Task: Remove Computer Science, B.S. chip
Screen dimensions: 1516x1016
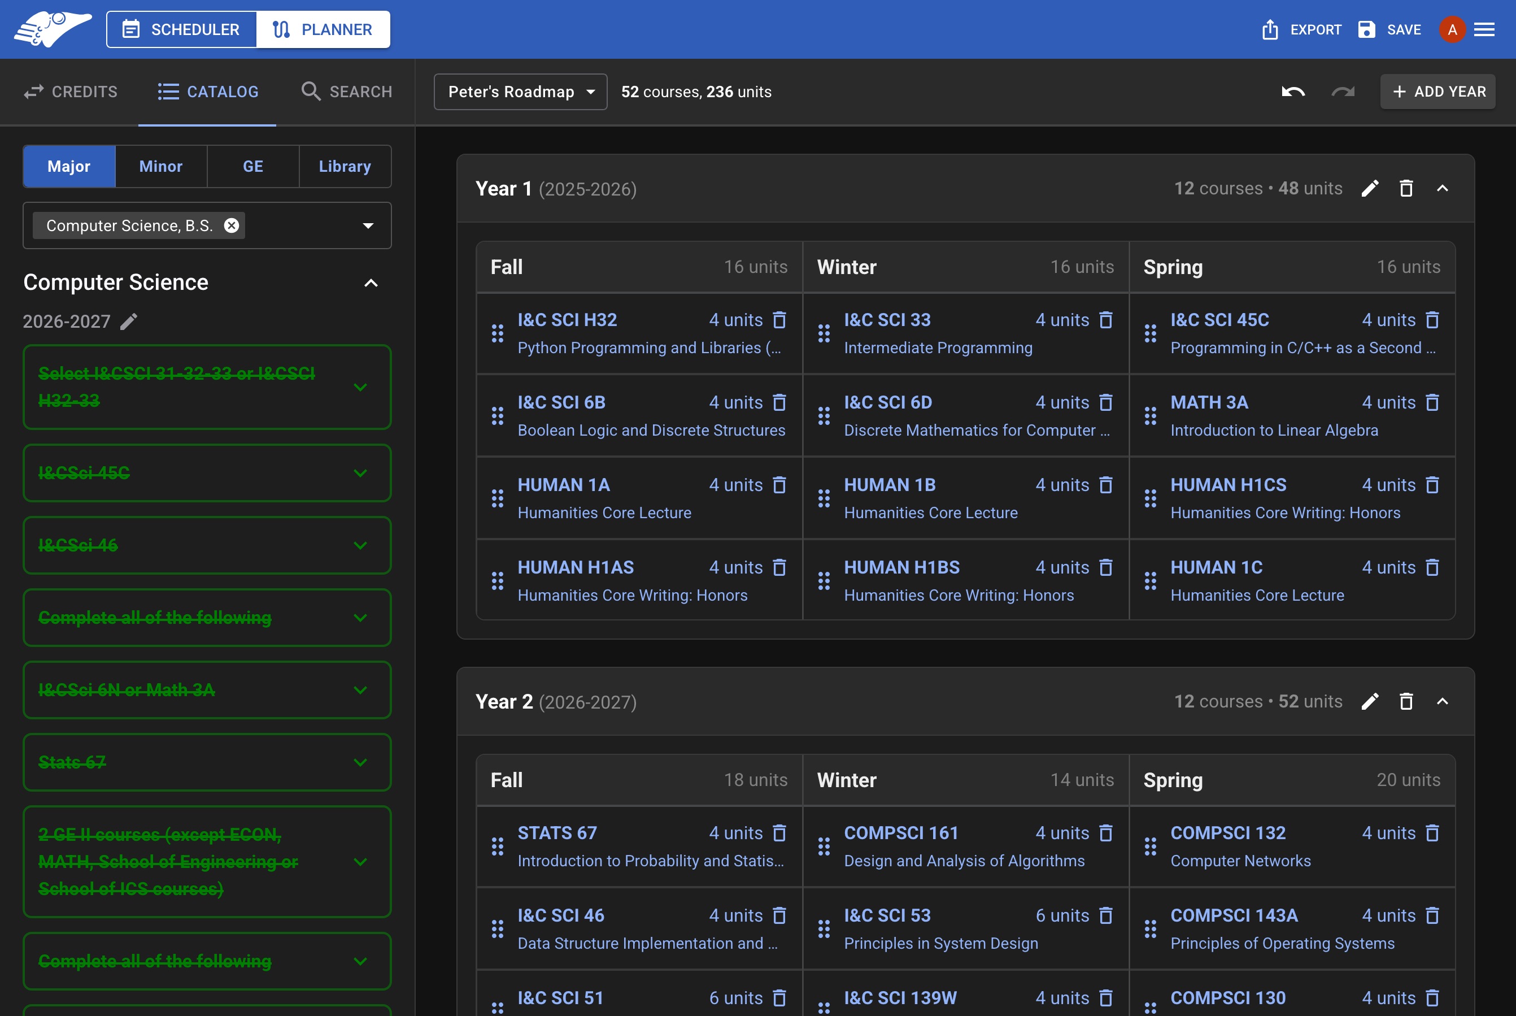Action: (231, 225)
